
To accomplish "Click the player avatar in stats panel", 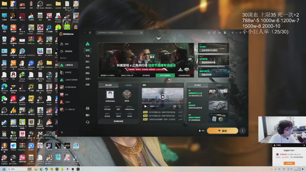I will point(110,94).
